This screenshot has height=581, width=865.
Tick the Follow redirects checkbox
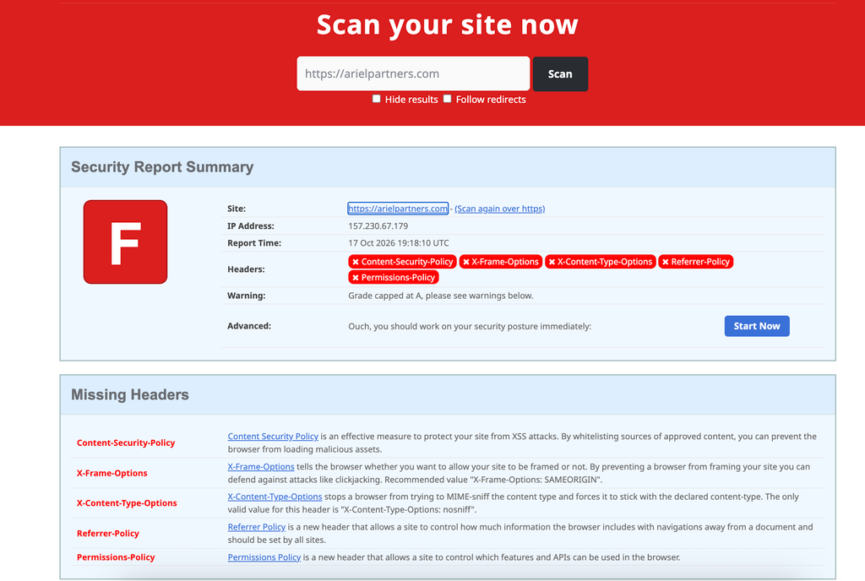[448, 99]
